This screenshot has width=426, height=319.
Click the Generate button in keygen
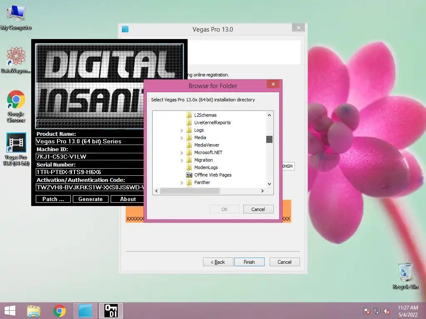[90, 199]
